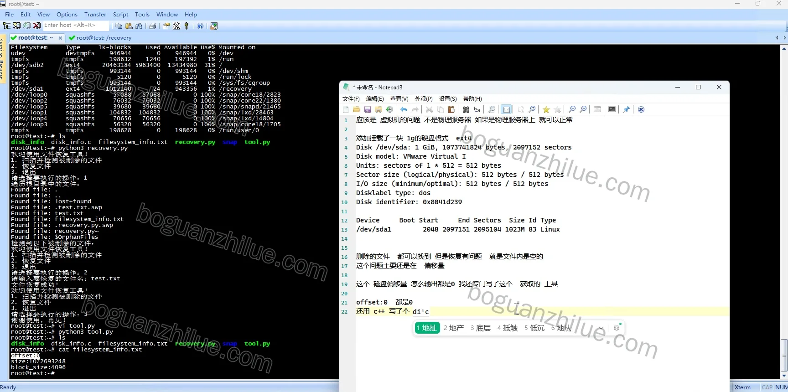Viewport: 788px width, 392px height.
Task: Open the IME settings gear icon
Action: (617, 328)
